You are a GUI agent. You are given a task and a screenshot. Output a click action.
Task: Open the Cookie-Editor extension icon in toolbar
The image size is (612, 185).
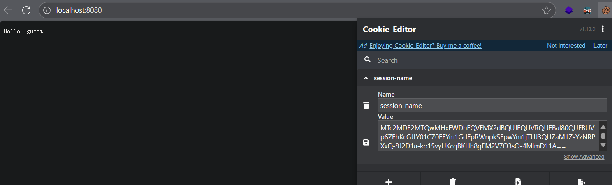click(605, 10)
